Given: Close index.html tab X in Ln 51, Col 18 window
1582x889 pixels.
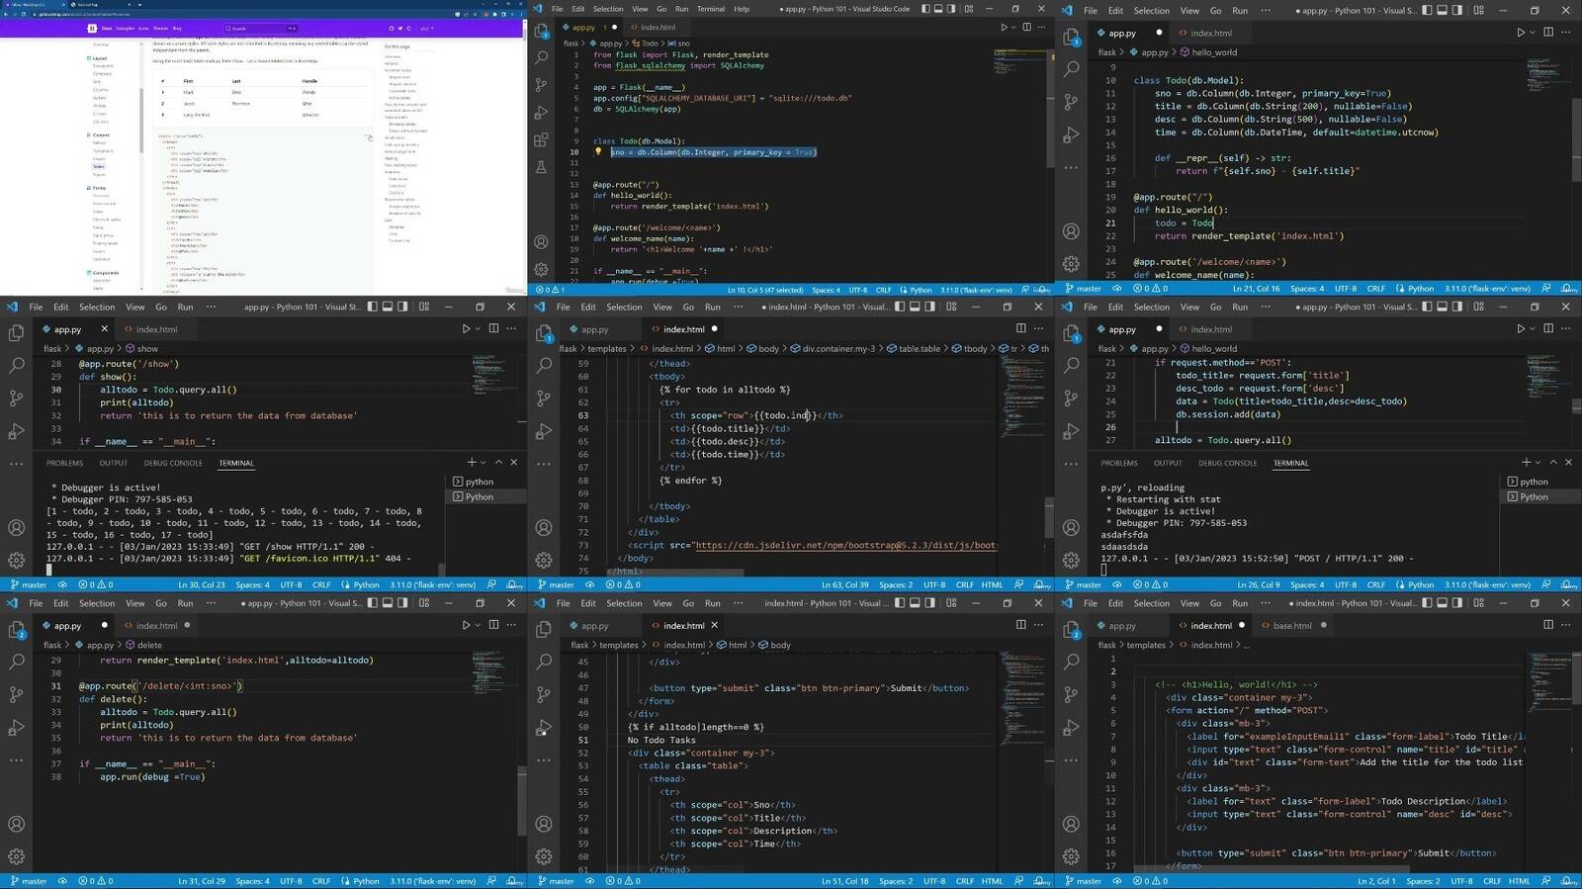Looking at the screenshot, I should 714,625.
